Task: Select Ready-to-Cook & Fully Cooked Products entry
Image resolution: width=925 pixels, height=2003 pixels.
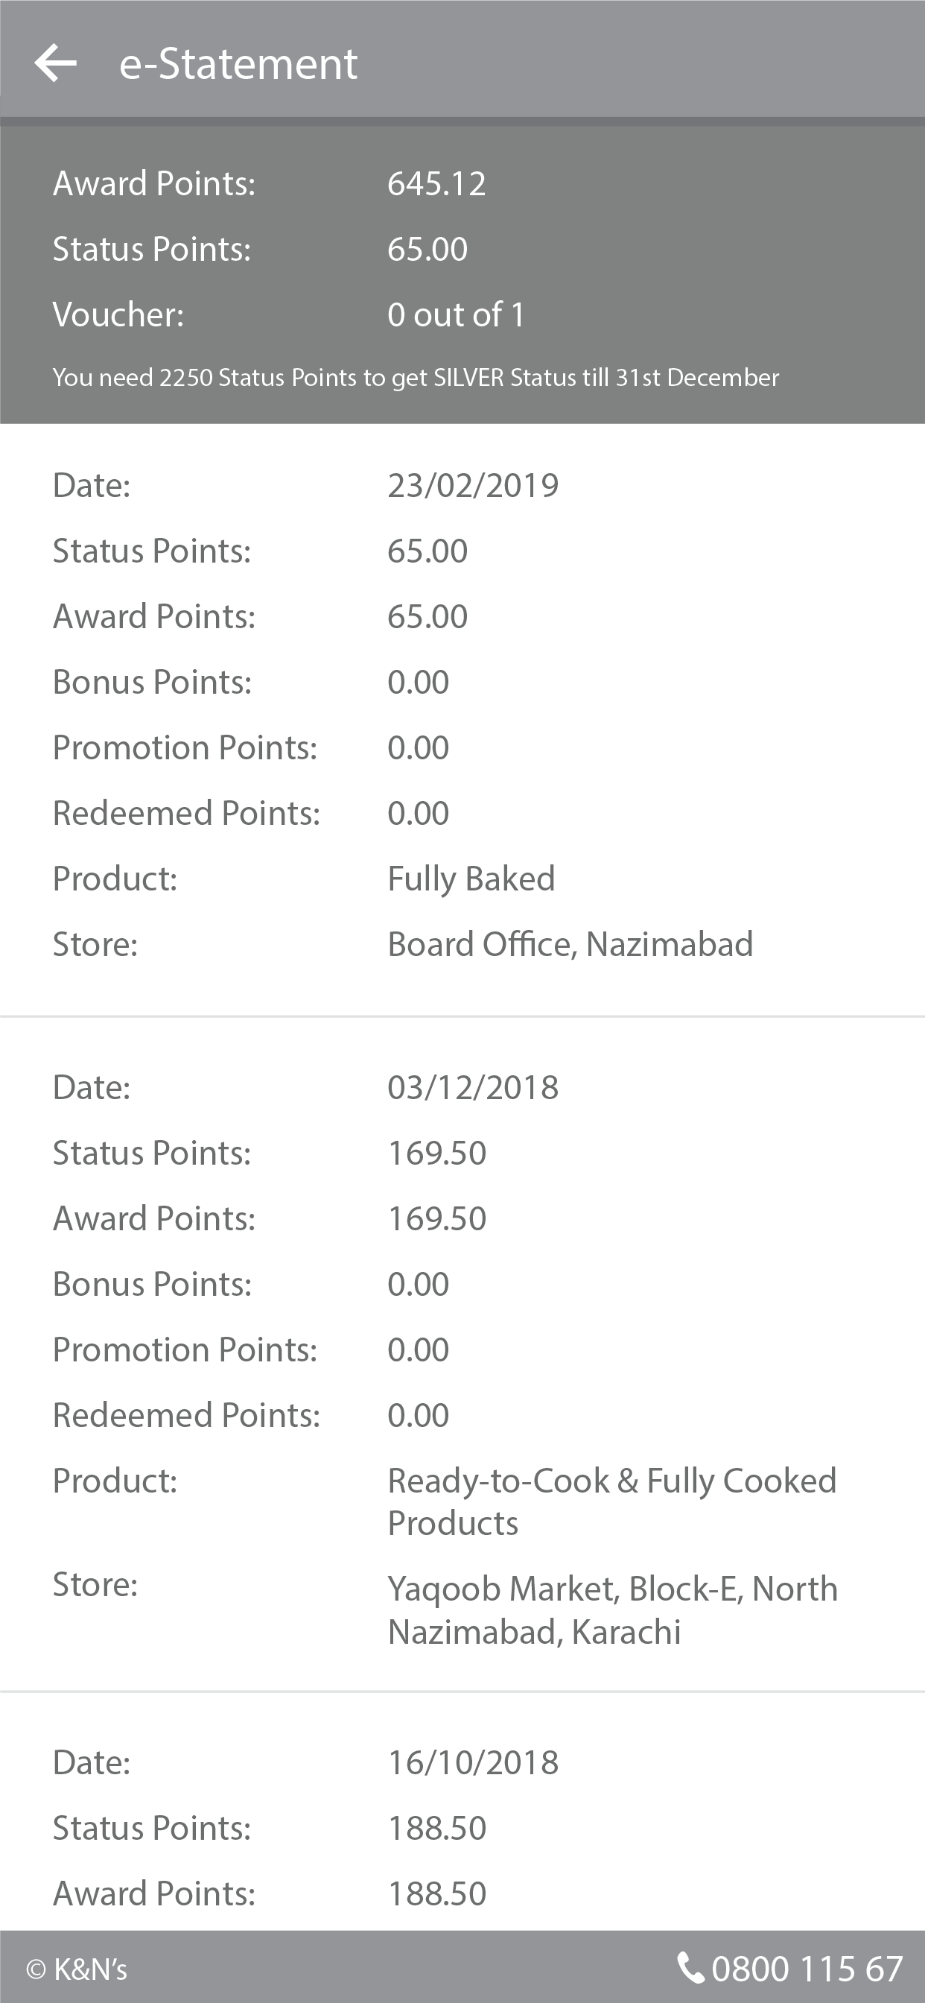Action: click(611, 1502)
